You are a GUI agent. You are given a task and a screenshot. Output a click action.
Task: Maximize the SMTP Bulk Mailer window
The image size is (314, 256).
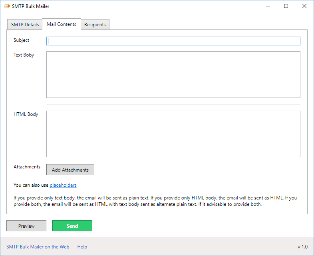coord(286,6)
